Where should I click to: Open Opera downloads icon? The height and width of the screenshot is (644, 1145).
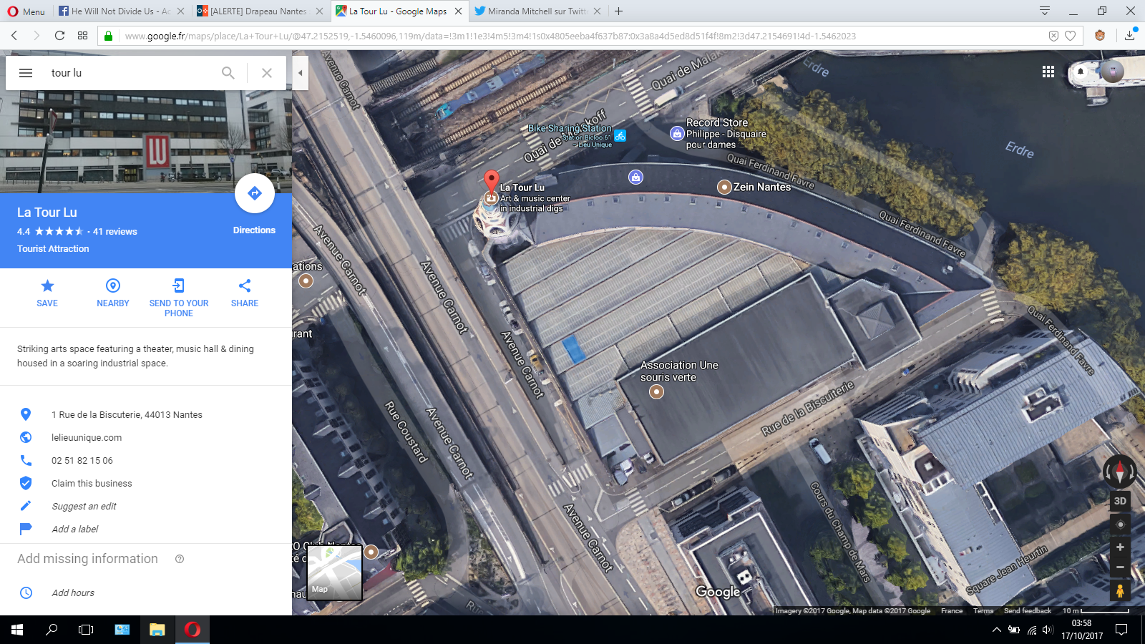pyautogui.click(x=1130, y=36)
